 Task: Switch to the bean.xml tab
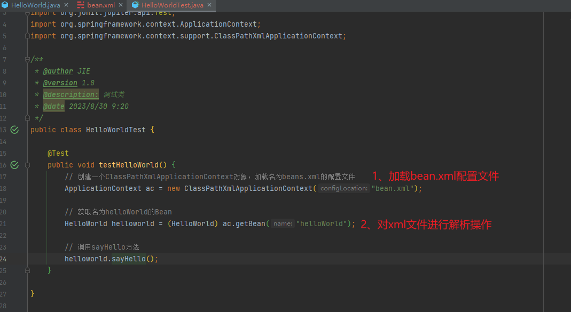[100, 5]
